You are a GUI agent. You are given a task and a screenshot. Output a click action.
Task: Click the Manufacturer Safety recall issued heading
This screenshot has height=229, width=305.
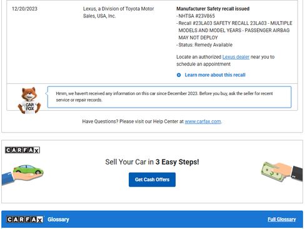tap(213, 9)
